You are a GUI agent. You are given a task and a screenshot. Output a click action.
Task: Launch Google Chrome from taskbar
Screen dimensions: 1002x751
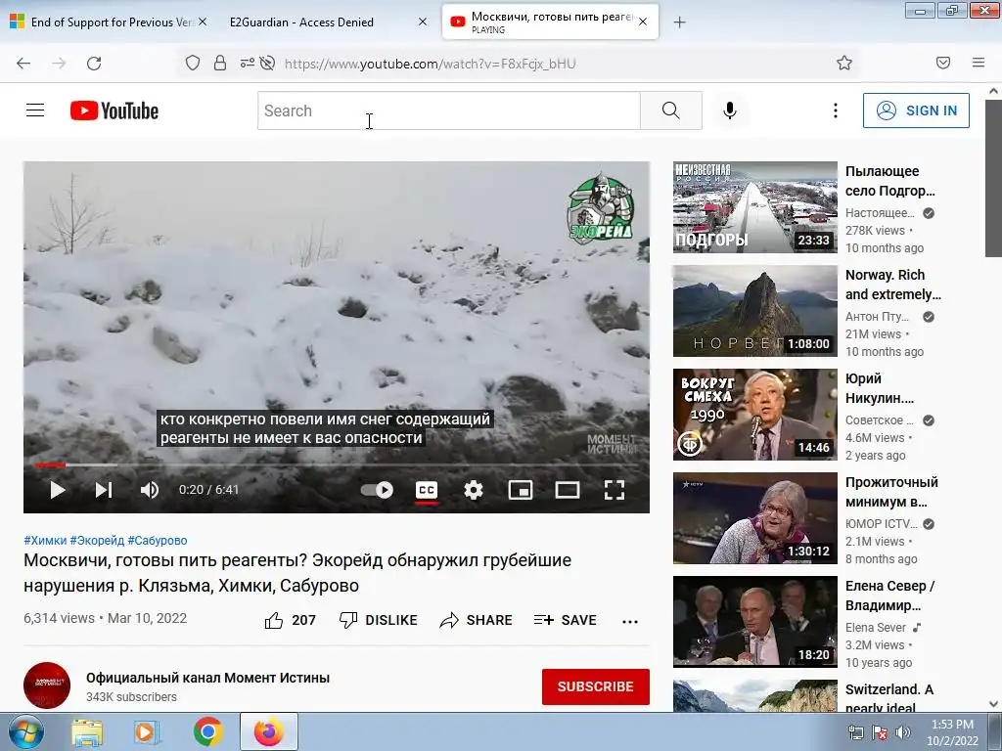(208, 731)
